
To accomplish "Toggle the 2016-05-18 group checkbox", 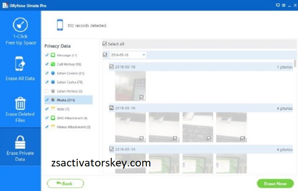I will (x=112, y=67).
